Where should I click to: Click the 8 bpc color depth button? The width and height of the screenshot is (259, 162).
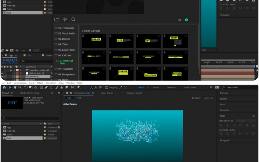23,50
